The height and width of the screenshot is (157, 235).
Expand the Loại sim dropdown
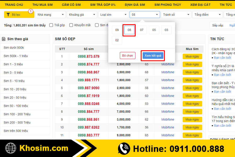coord(113,15)
